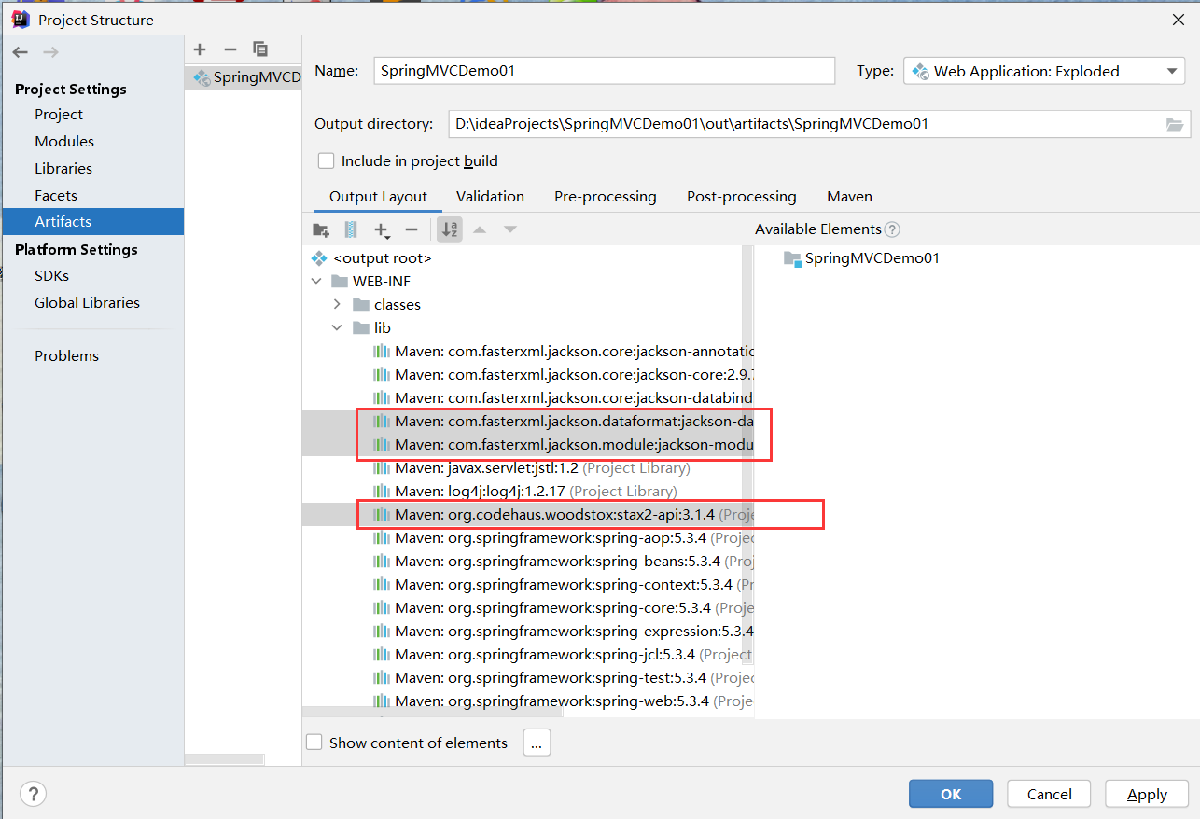Toggle sort elements by names and types
Viewport: 1200px width, 819px height.
[450, 229]
